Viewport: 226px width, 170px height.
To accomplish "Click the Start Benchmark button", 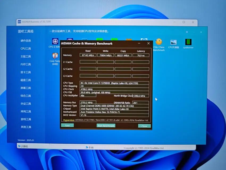I will [106, 126].
